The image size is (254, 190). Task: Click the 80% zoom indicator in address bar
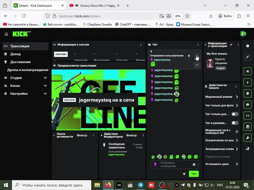tap(178, 16)
